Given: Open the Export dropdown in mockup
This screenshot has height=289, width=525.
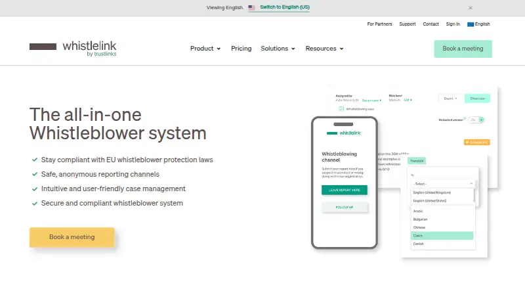Looking at the screenshot, I should [x=450, y=99].
